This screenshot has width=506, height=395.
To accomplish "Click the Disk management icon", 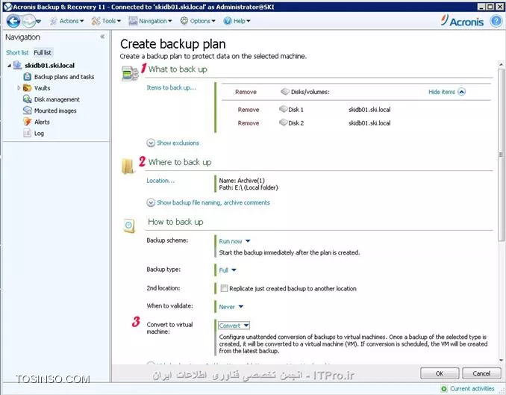I will (28, 99).
